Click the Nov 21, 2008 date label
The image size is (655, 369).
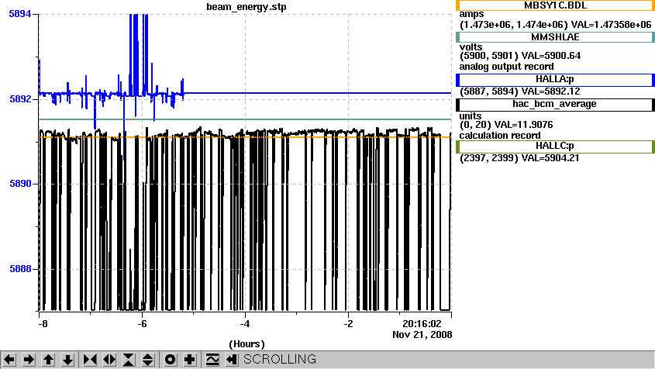(422, 335)
